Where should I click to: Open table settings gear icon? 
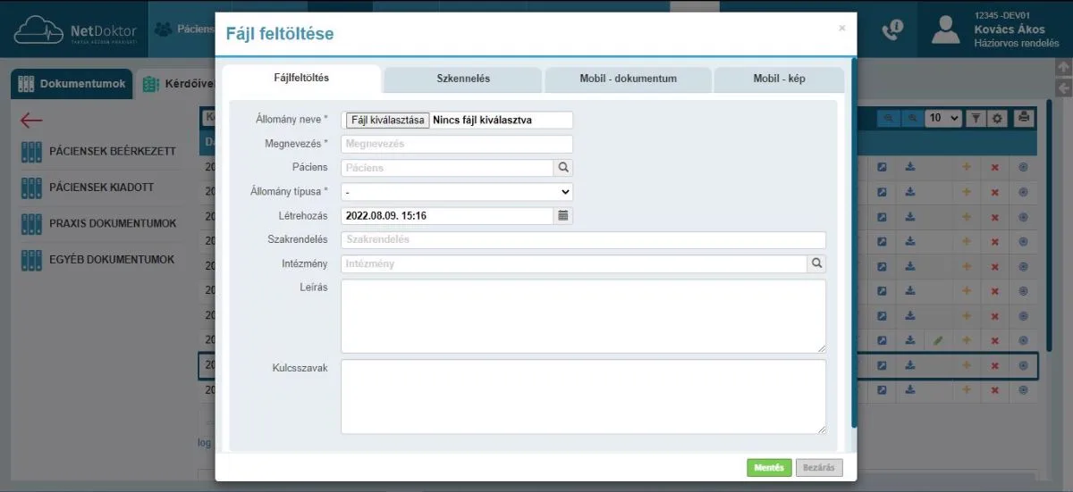(x=998, y=118)
